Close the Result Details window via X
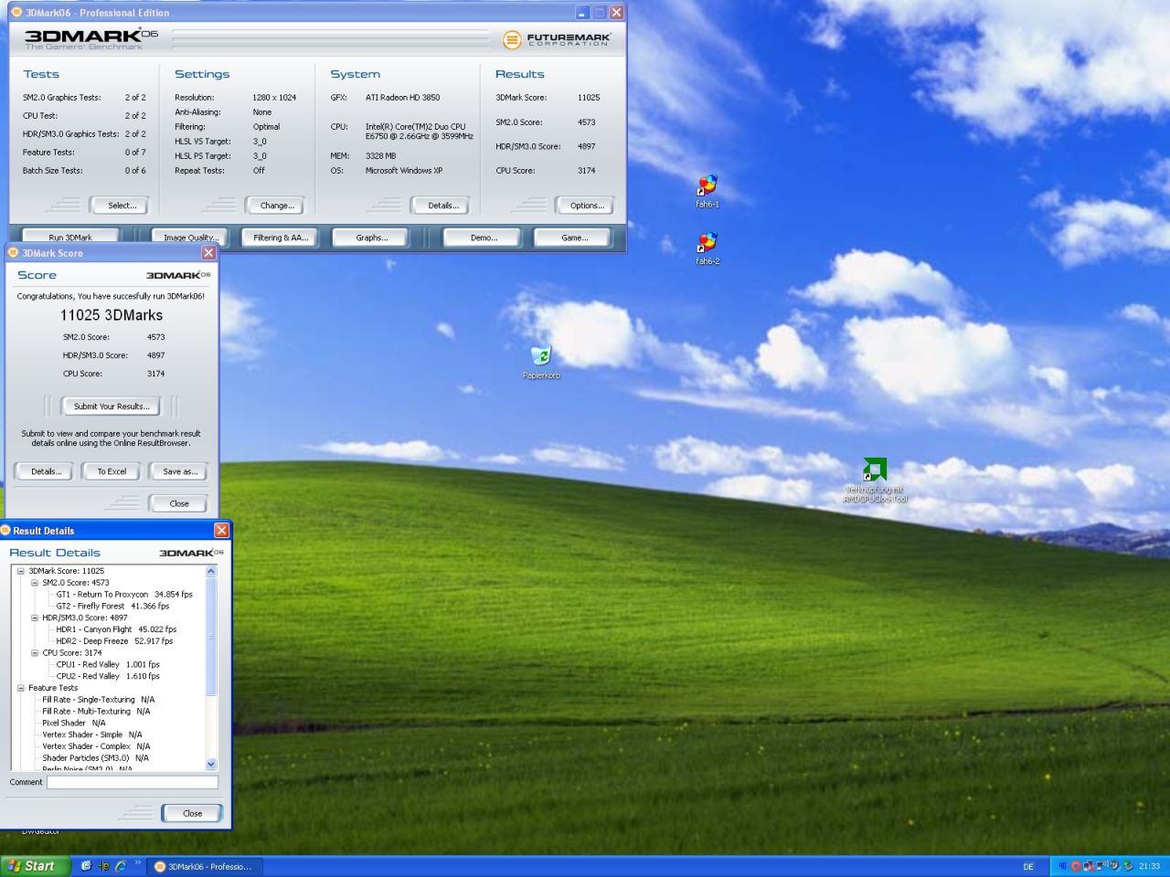Viewport: 1170px width, 877px height. [221, 530]
